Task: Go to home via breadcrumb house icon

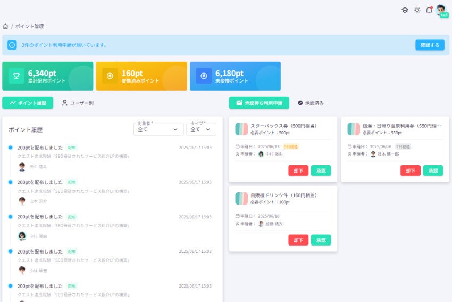Action: [x=5, y=26]
